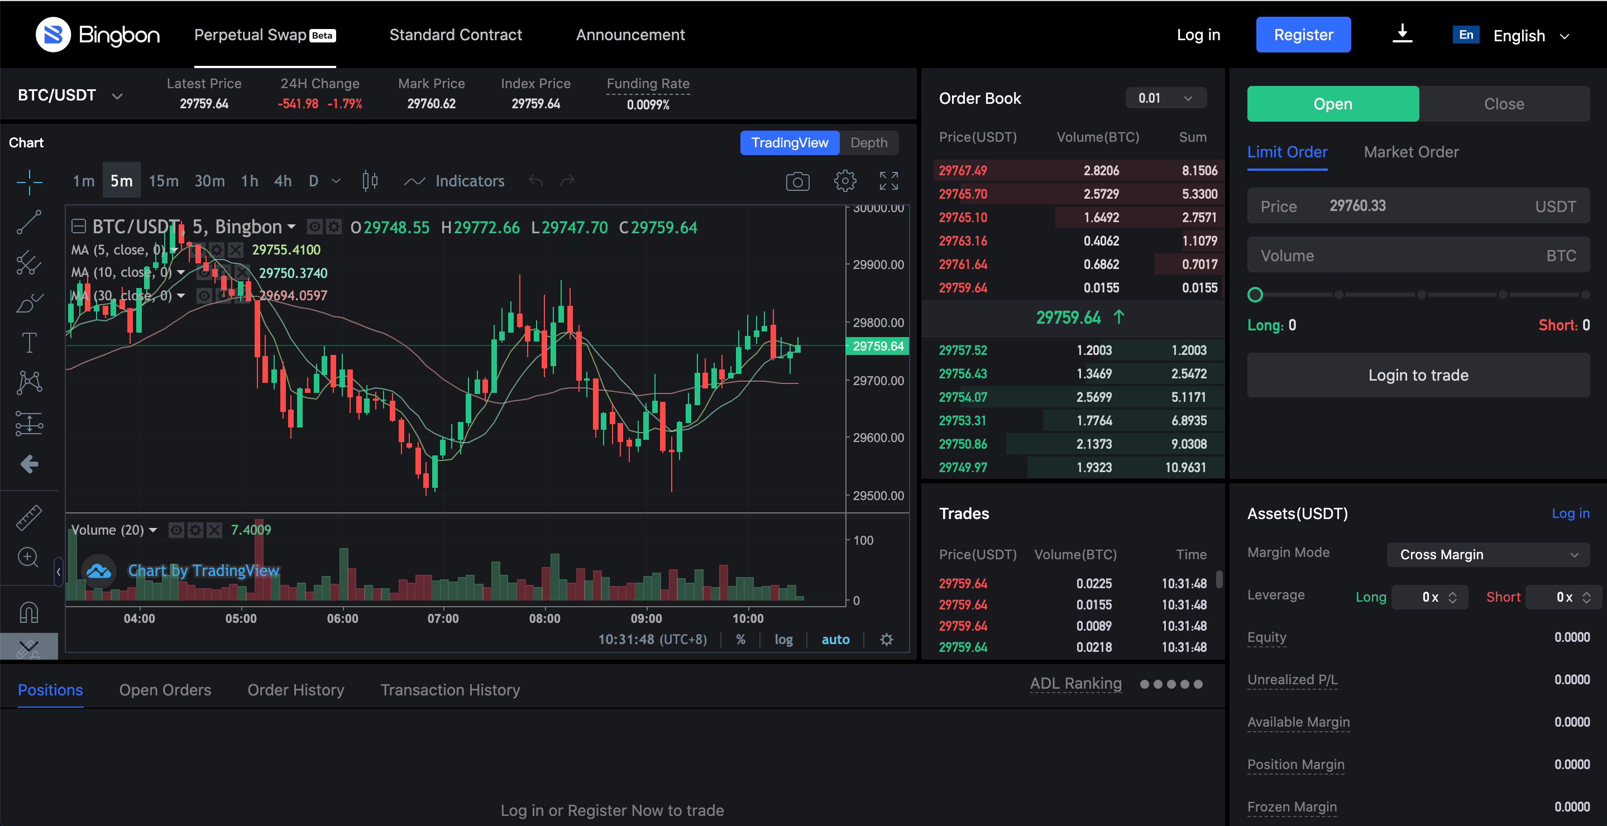The image size is (1607, 826).
Task: Click the download app icon
Action: pos(1402,34)
